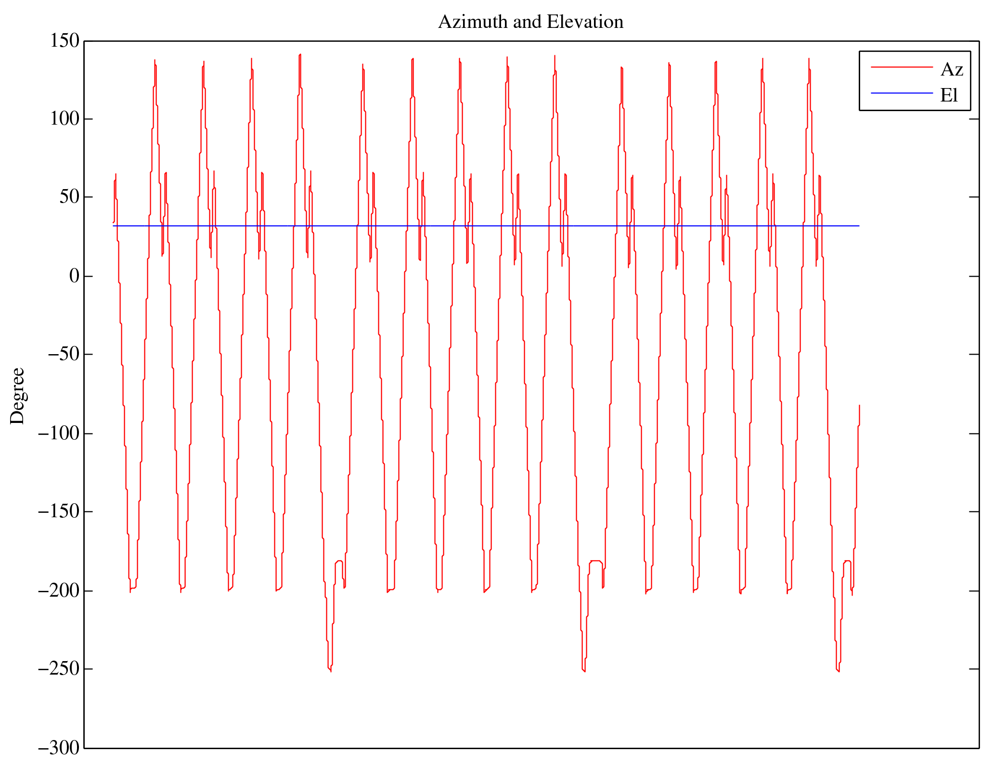Click the −300 y-axis tick label
Image resolution: width=993 pixels, height=766 pixels.
[58, 748]
